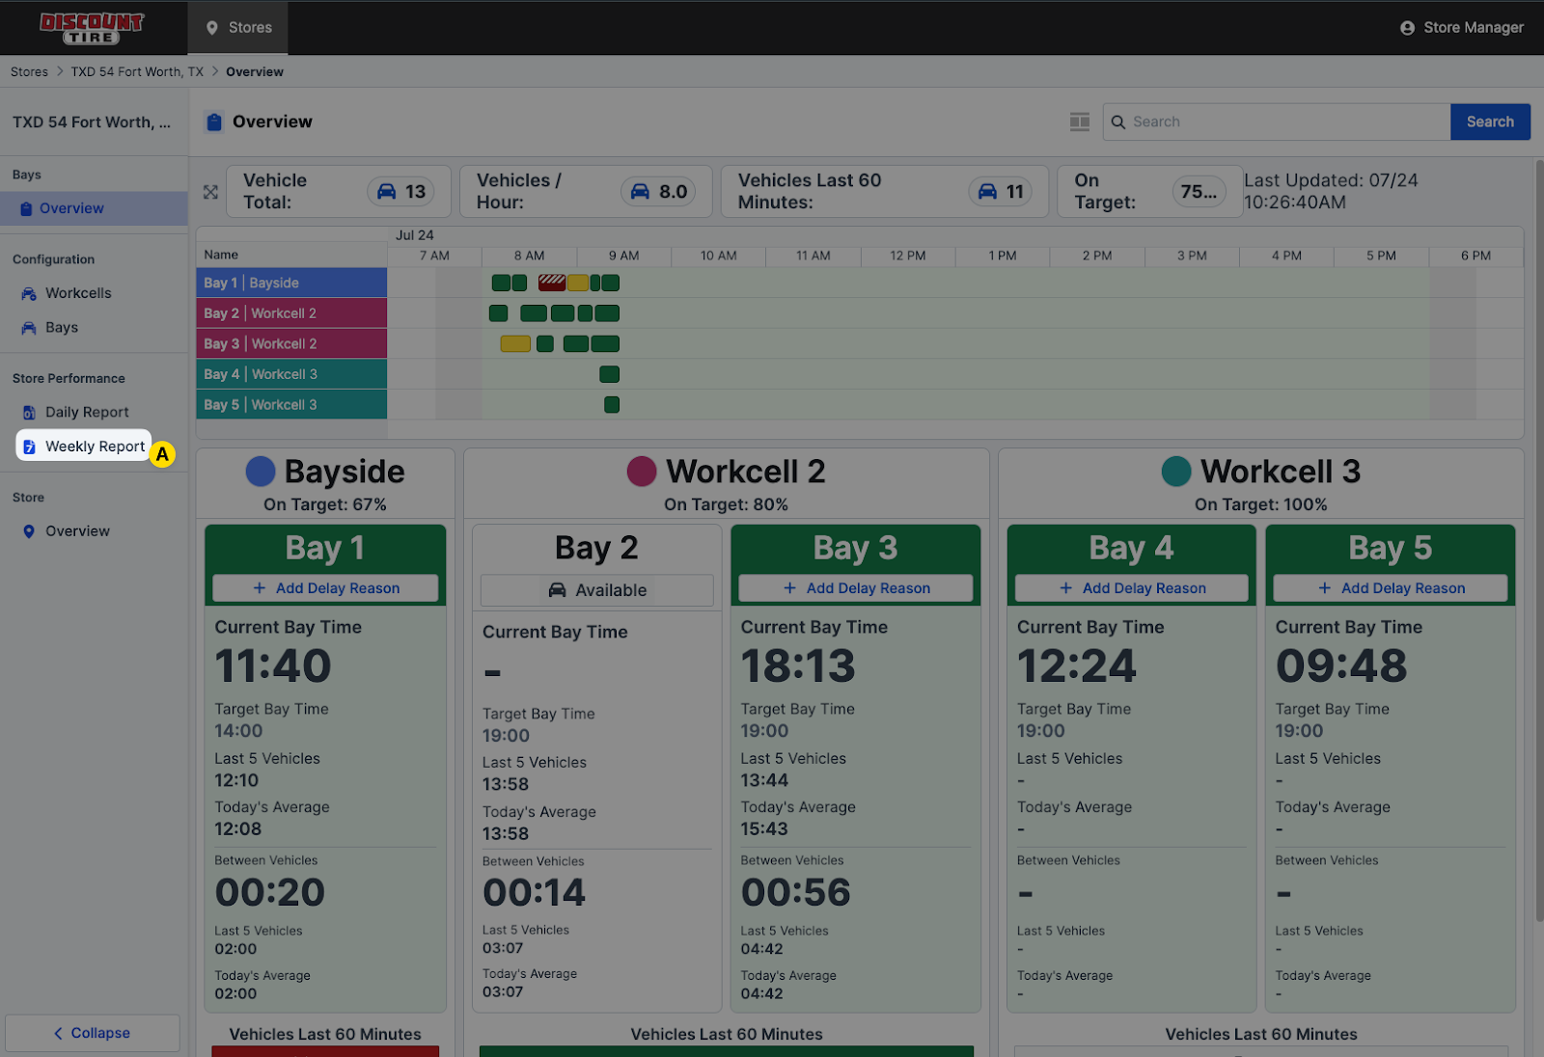1544x1057 pixels.
Task: Open the Stores tab in top bar
Action: pos(237,28)
